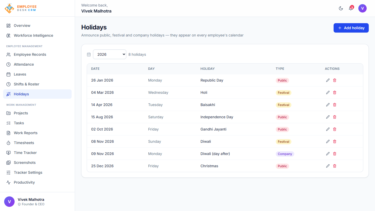This screenshot has width=375, height=211.
Task: Remove Holi using its trash icon
Action: pyautogui.click(x=335, y=92)
